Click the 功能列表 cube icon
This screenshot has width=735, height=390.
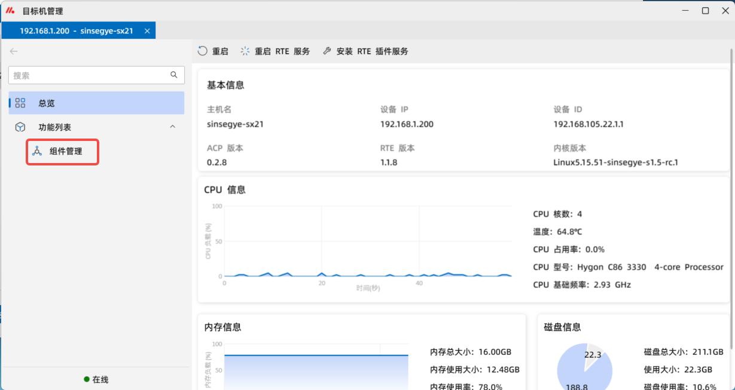[20, 127]
